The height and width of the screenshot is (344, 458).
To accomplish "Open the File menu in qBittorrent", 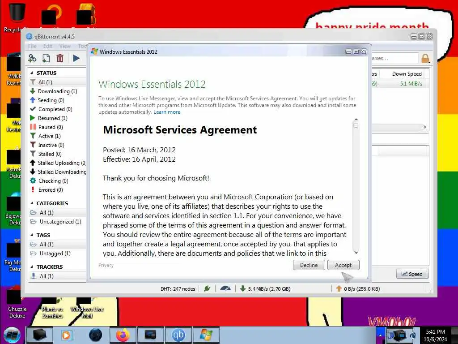I will point(32,46).
